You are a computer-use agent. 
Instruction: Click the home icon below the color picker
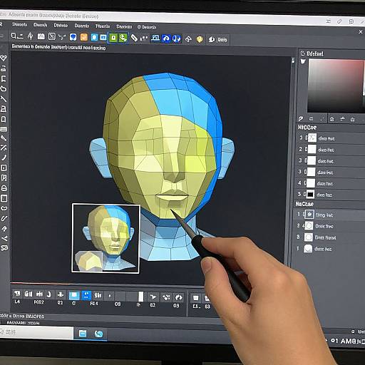click(x=332, y=119)
